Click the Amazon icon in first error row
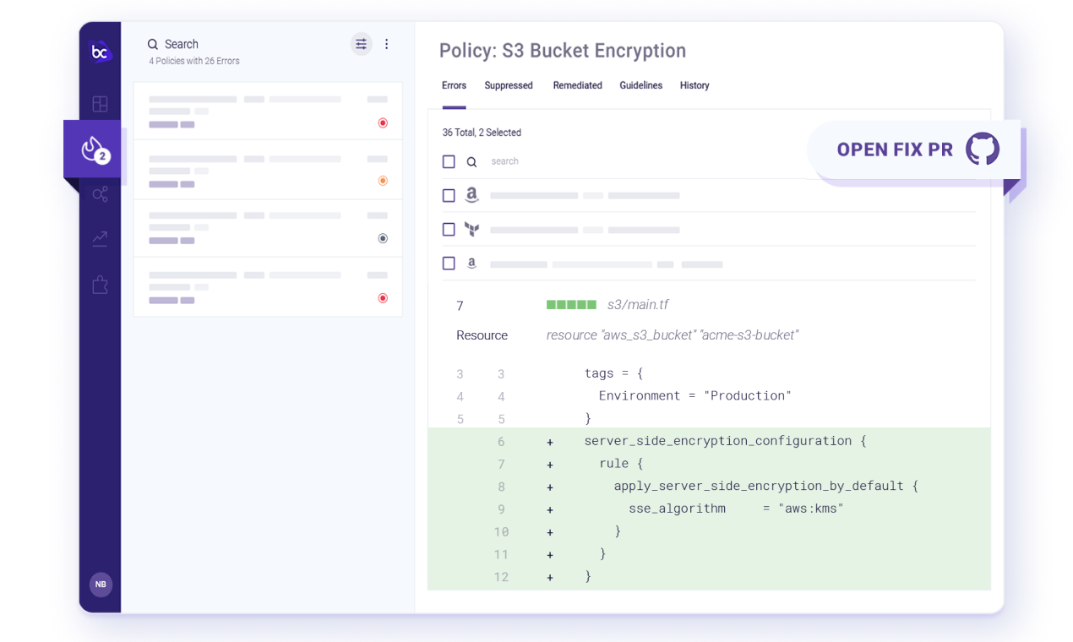 pos(472,195)
